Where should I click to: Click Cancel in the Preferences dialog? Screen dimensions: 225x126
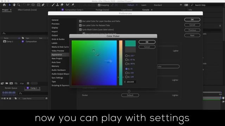[x=192, y=25]
